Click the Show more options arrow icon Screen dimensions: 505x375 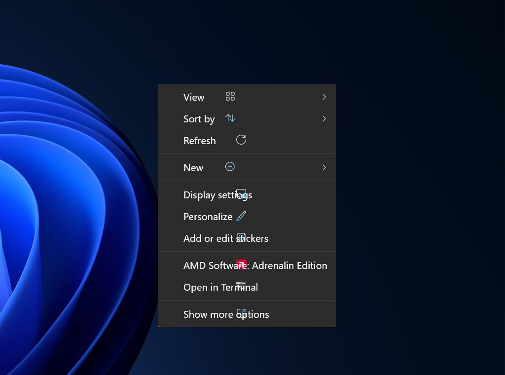(x=241, y=313)
